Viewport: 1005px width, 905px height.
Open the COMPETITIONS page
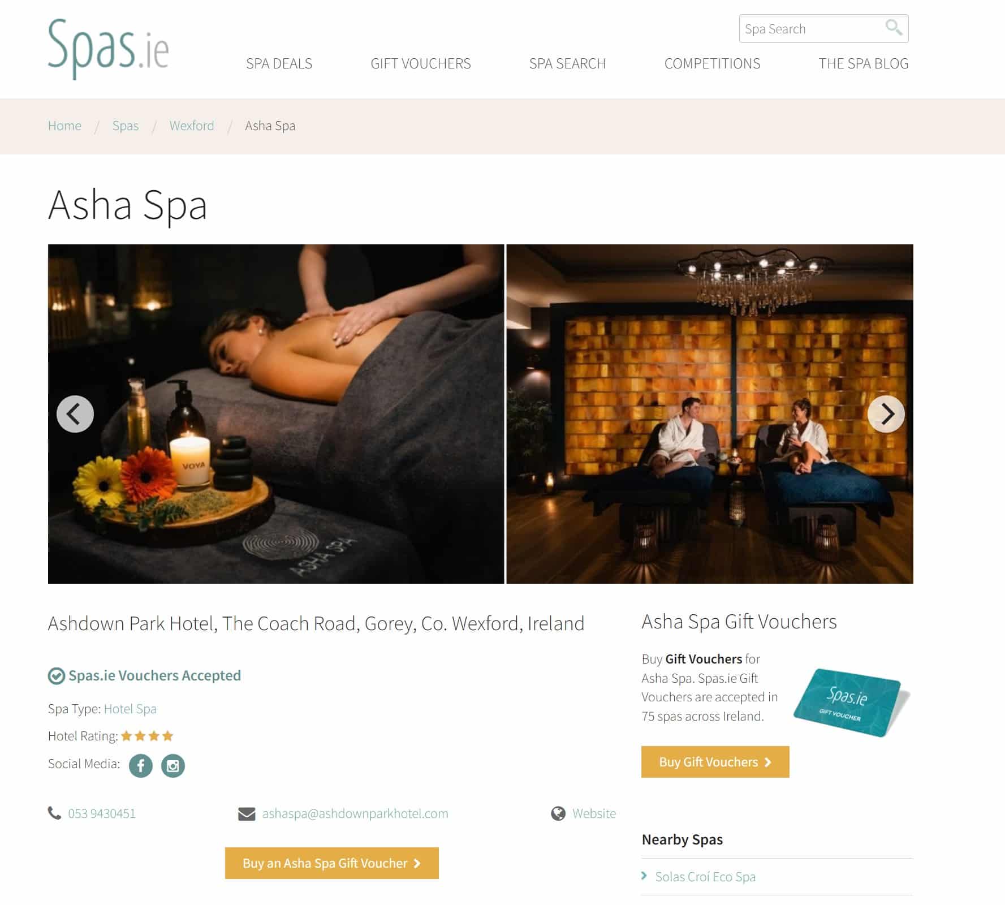click(x=712, y=63)
